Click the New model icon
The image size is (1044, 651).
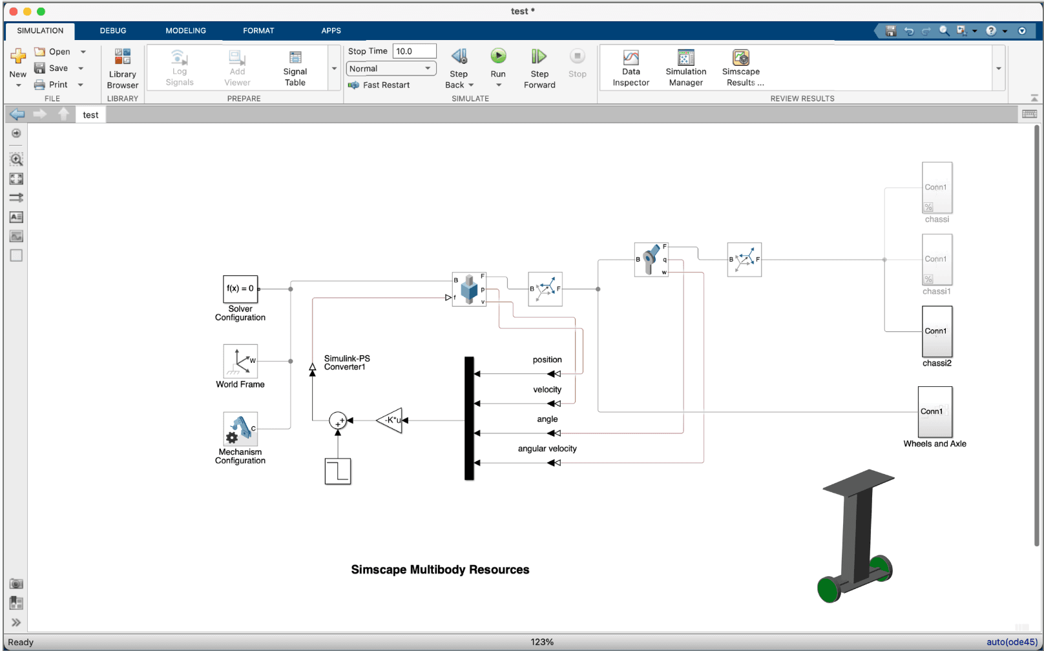[18, 56]
